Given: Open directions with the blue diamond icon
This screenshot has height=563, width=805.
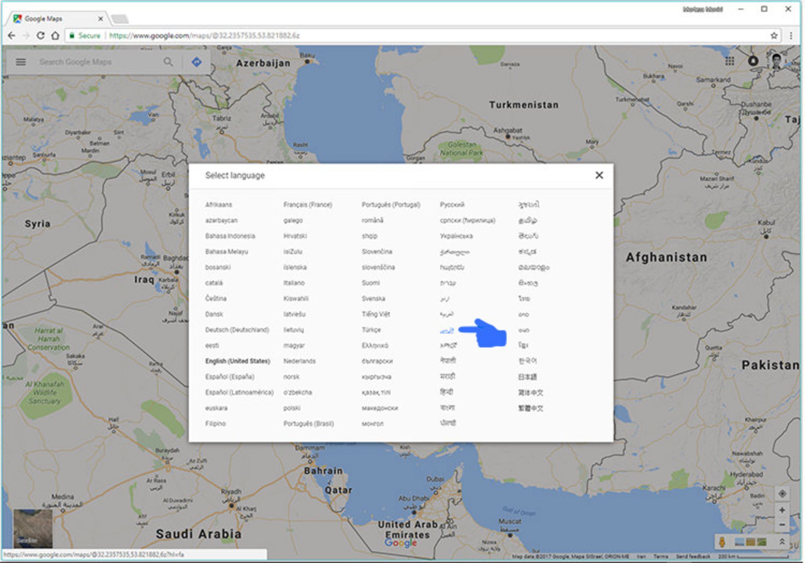Looking at the screenshot, I should pos(196,62).
